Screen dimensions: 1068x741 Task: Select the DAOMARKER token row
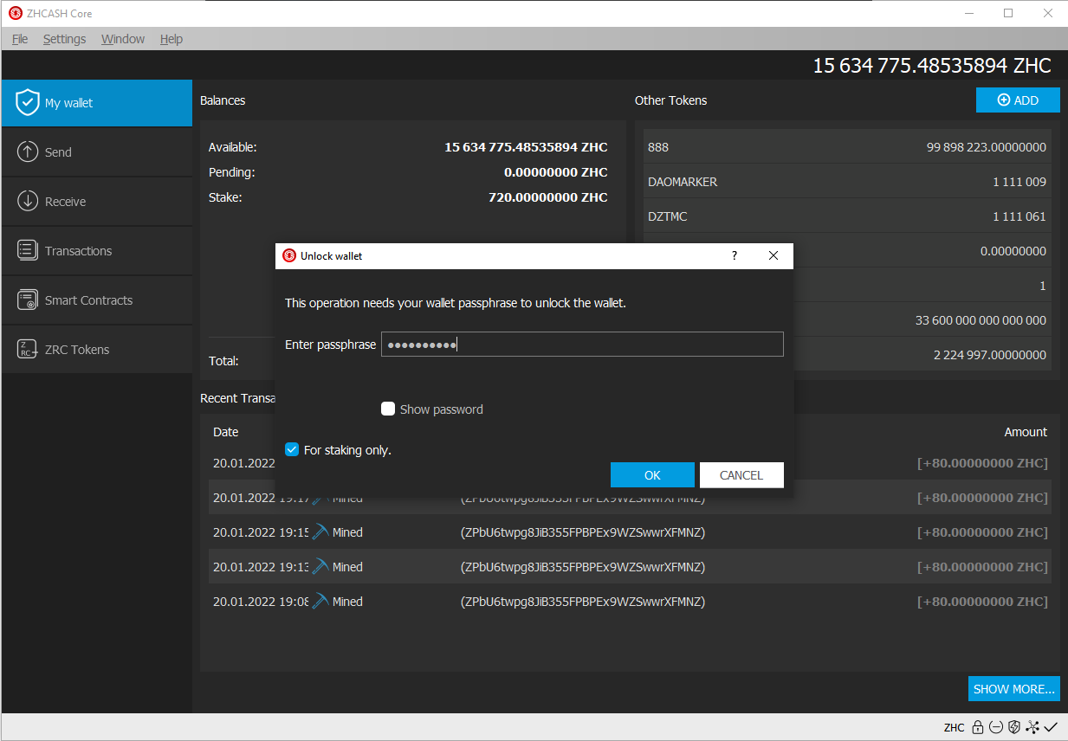[847, 182]
